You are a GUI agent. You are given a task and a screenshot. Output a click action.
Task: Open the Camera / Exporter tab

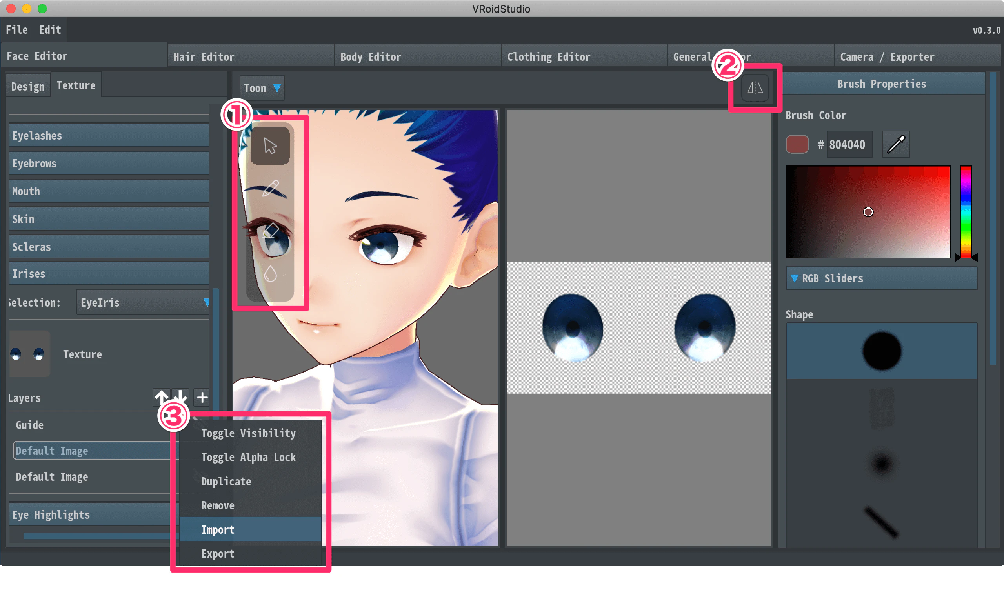coord(918,56)
